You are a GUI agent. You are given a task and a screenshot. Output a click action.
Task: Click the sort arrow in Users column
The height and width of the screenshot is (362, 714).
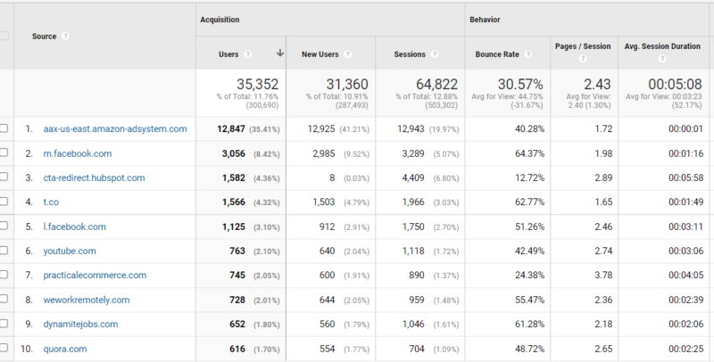pyautogui.click(x=280, y=53)
